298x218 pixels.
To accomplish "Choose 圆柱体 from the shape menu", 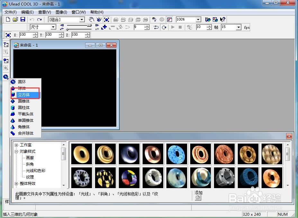I will point(25,108).
